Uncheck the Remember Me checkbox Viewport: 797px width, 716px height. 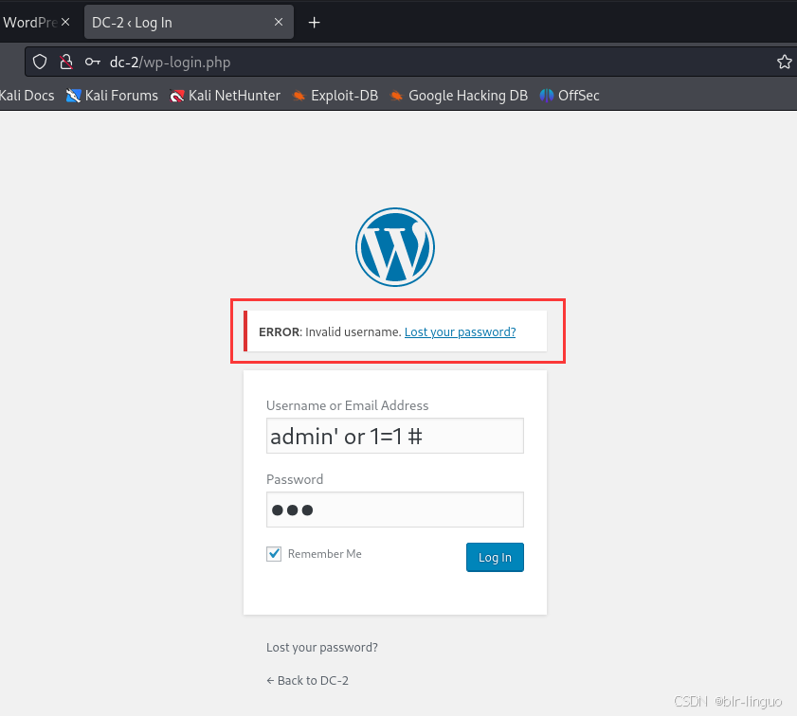(x=274, y=553)
